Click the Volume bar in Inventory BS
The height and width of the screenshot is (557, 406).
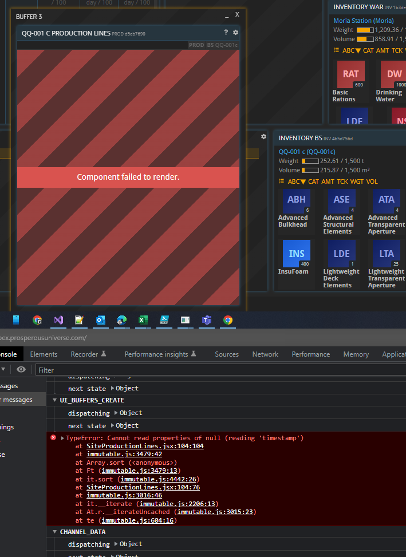(310, 171)
